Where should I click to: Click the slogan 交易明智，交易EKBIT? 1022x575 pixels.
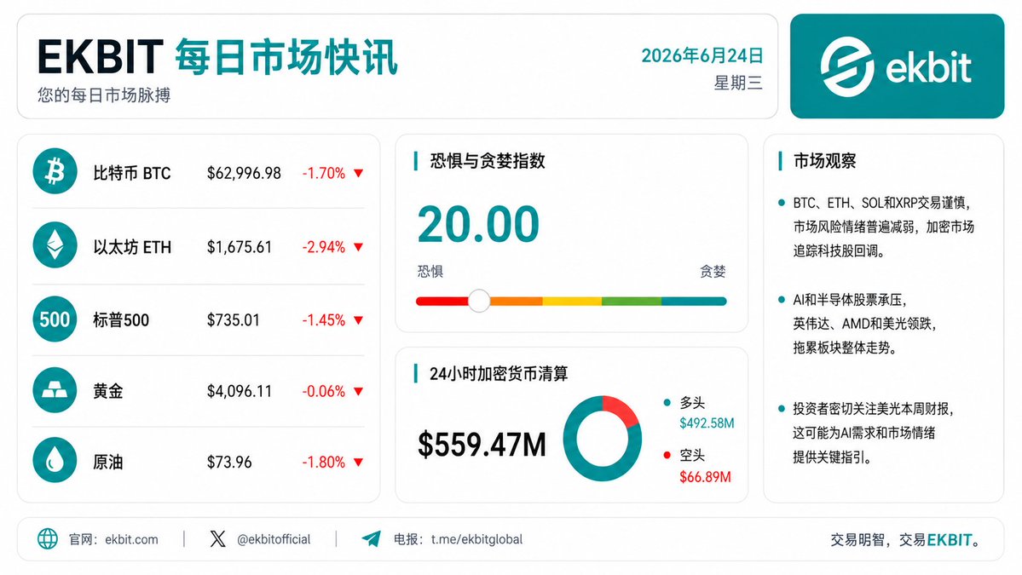point(904,540)
